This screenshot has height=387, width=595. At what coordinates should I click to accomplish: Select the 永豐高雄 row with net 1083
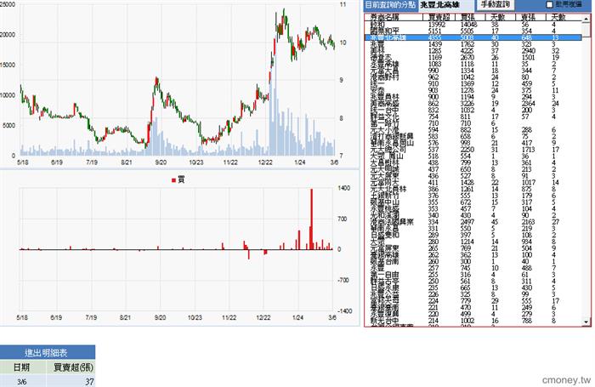(x=473, y=64)
